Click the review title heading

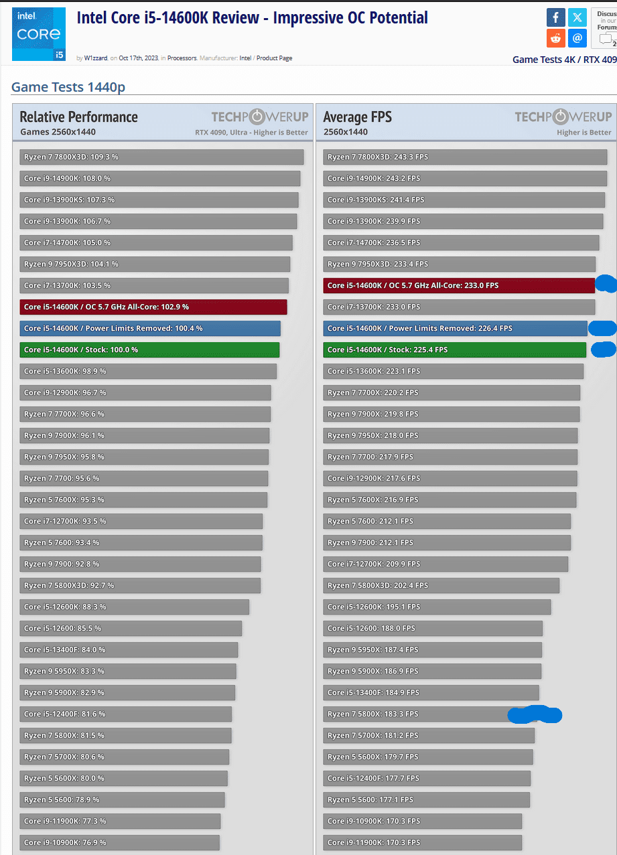pyautogui.click(x=252, y=17)
